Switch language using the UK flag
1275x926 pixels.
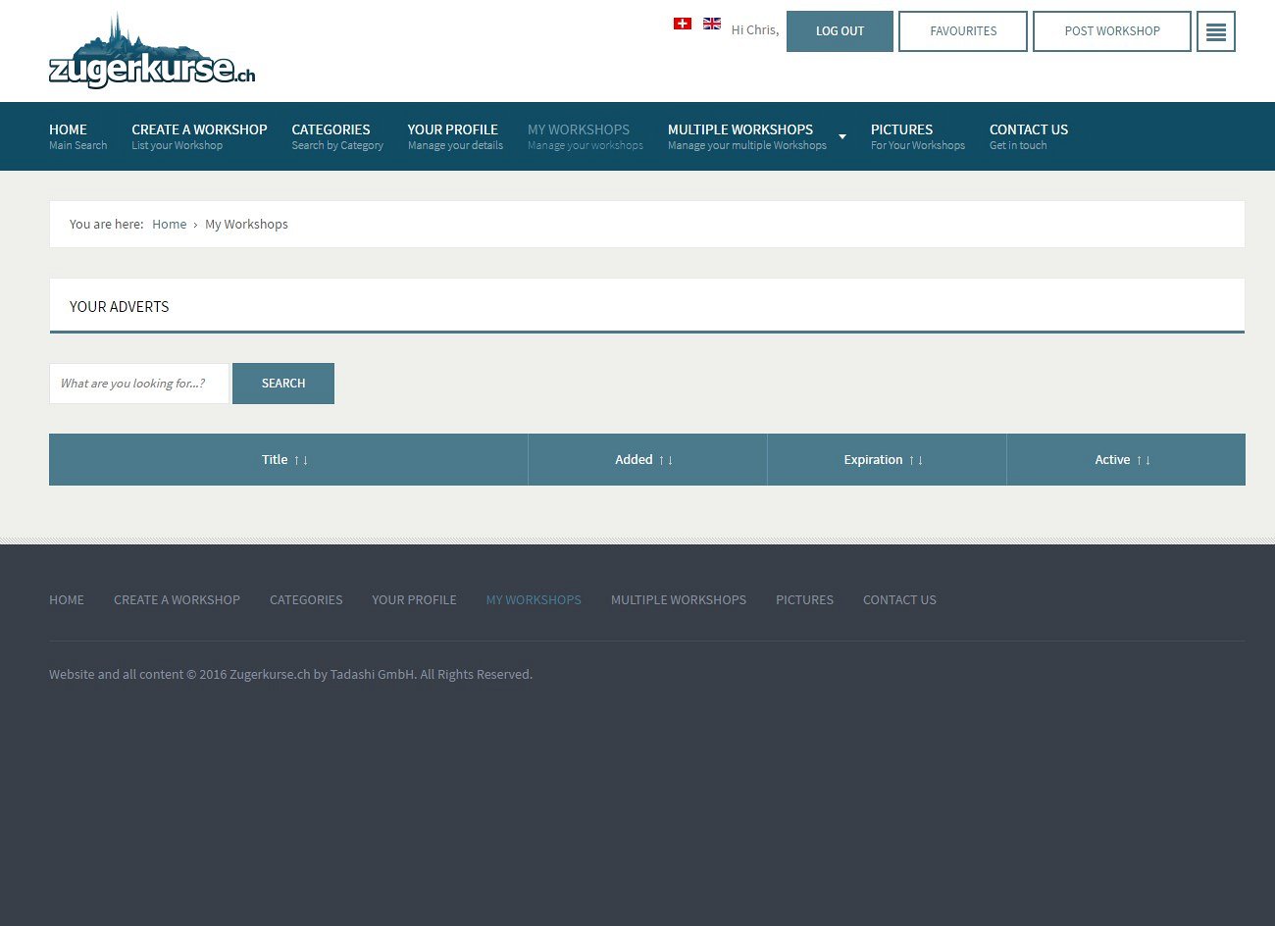(x=712, y=24)
